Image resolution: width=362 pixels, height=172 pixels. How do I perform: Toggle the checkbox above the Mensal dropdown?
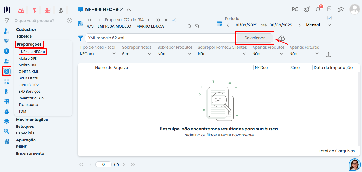[329, 18]
